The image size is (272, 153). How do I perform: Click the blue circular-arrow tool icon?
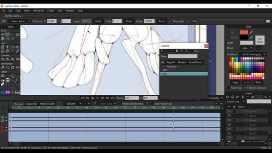[3, 93]
